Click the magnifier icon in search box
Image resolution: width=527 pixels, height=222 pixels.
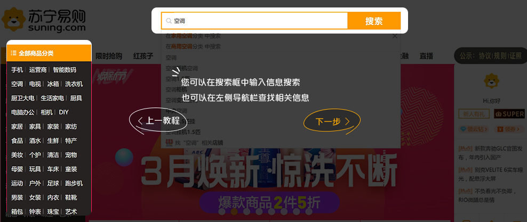(x=169, y=21)
